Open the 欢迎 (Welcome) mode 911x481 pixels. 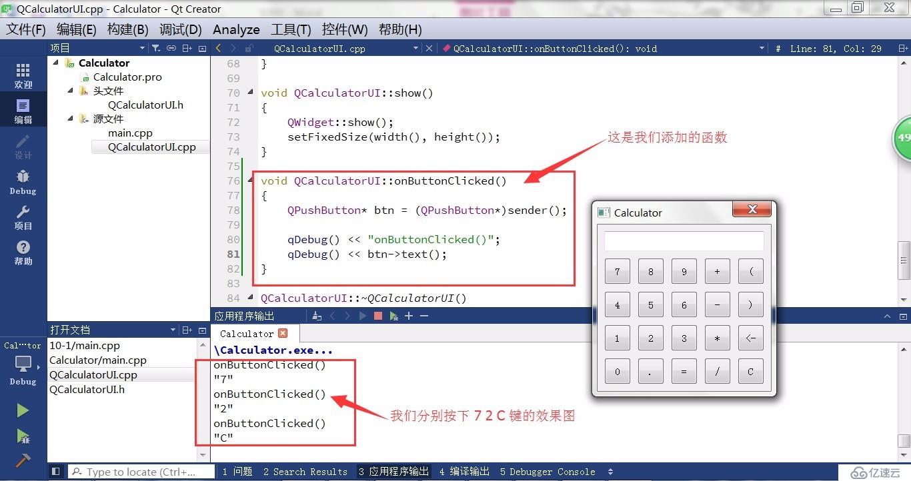point(23,76)
